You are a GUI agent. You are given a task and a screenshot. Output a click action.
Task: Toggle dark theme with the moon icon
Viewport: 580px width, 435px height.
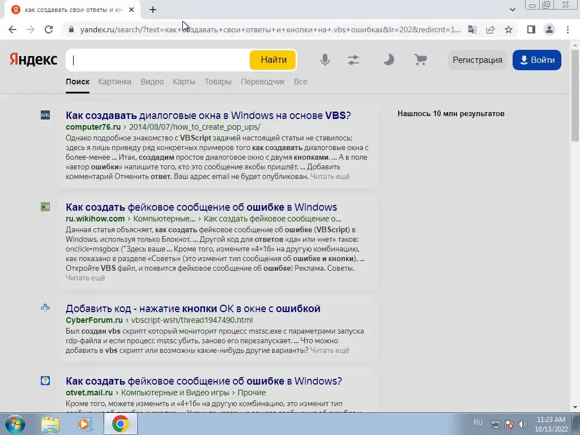(x=389, y=59)
